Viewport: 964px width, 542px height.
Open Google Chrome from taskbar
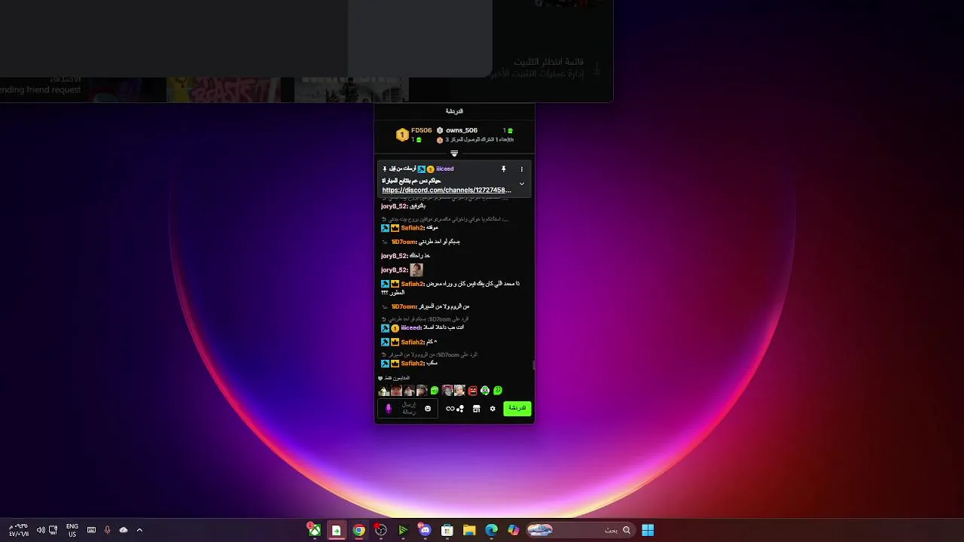pos(359,530)
